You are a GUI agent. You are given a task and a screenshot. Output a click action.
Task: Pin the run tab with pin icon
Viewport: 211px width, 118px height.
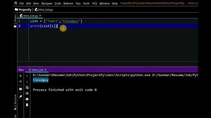[x=20, y=96]
